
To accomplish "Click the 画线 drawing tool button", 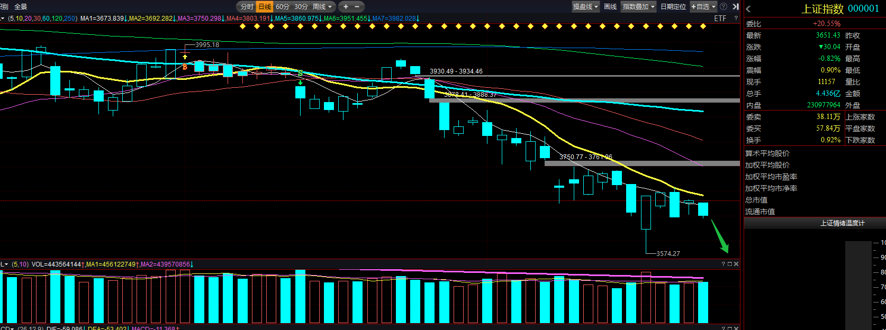I will click(x=610, y=7).
